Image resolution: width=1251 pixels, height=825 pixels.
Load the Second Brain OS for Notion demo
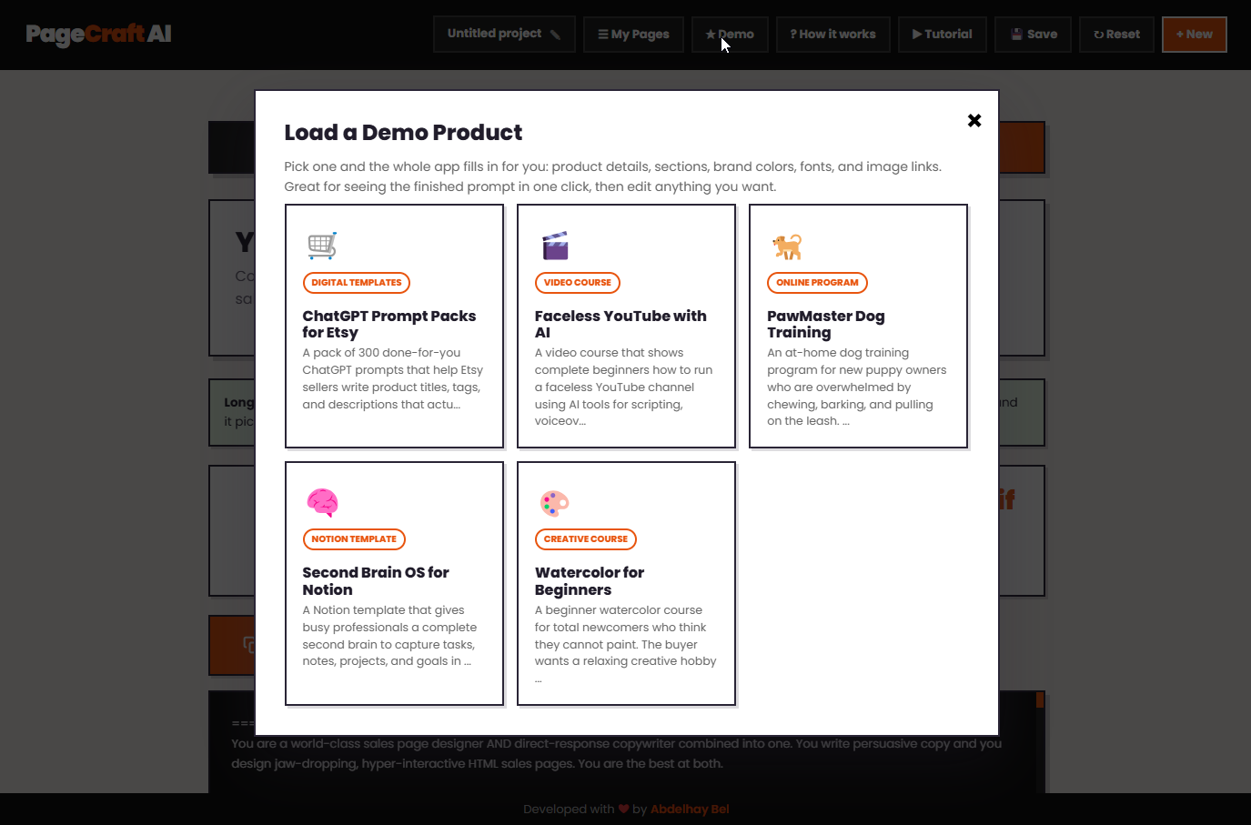pyautogui.click(x=394, y=583)
